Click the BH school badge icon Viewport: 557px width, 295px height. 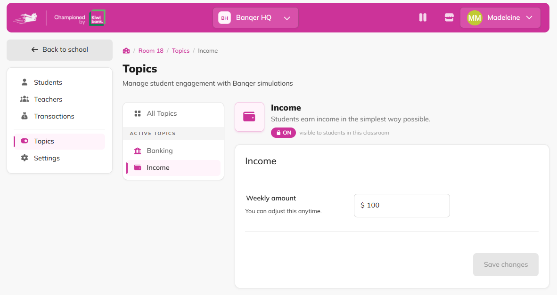[224, 18]
